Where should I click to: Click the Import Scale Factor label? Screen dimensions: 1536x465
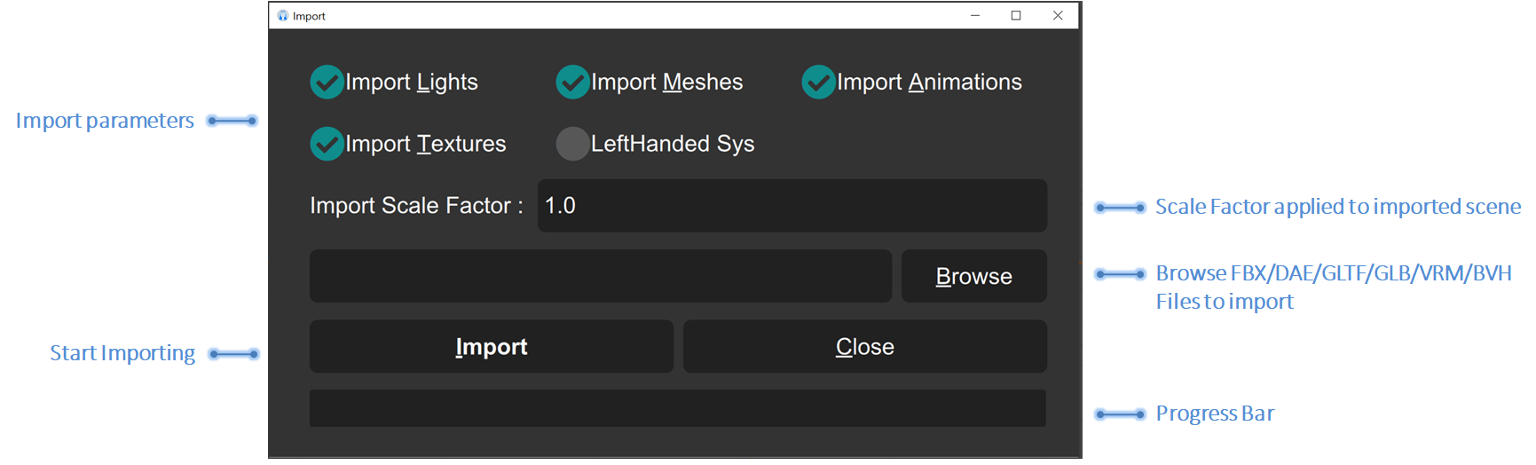coord(416,206)
